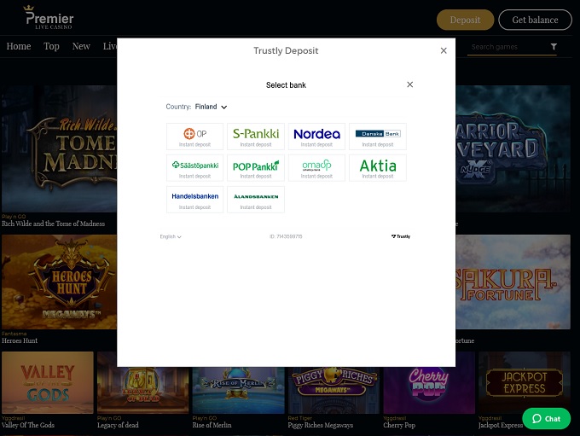The width and height of the screenshot is (580, 436).
Task: Select the OP bank logo
Action: tap(194, 137)
